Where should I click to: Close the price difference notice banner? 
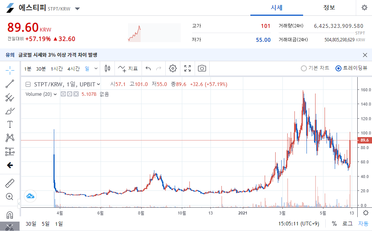365,55
